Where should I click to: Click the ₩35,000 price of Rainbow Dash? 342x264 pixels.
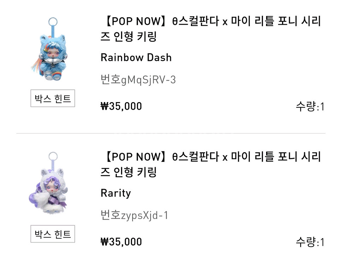coord(121,106)
